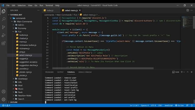Open the Go menu
195x110 pixels.
click(x=36, y=5)
